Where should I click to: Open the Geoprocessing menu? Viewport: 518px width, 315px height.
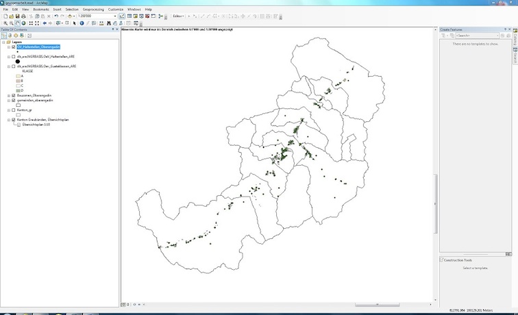pos(93,9)
